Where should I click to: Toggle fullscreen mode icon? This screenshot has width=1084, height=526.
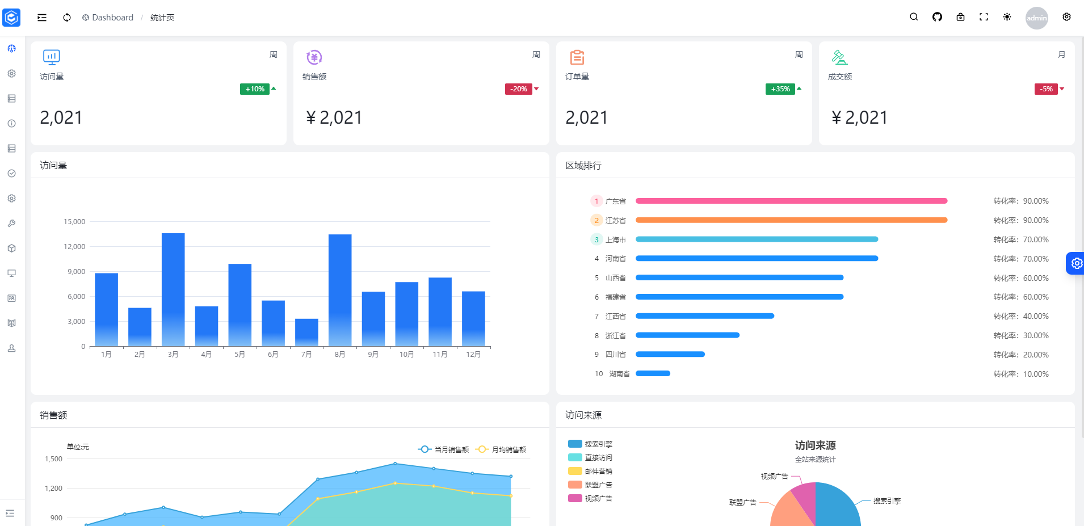click(x=984, y=17)
